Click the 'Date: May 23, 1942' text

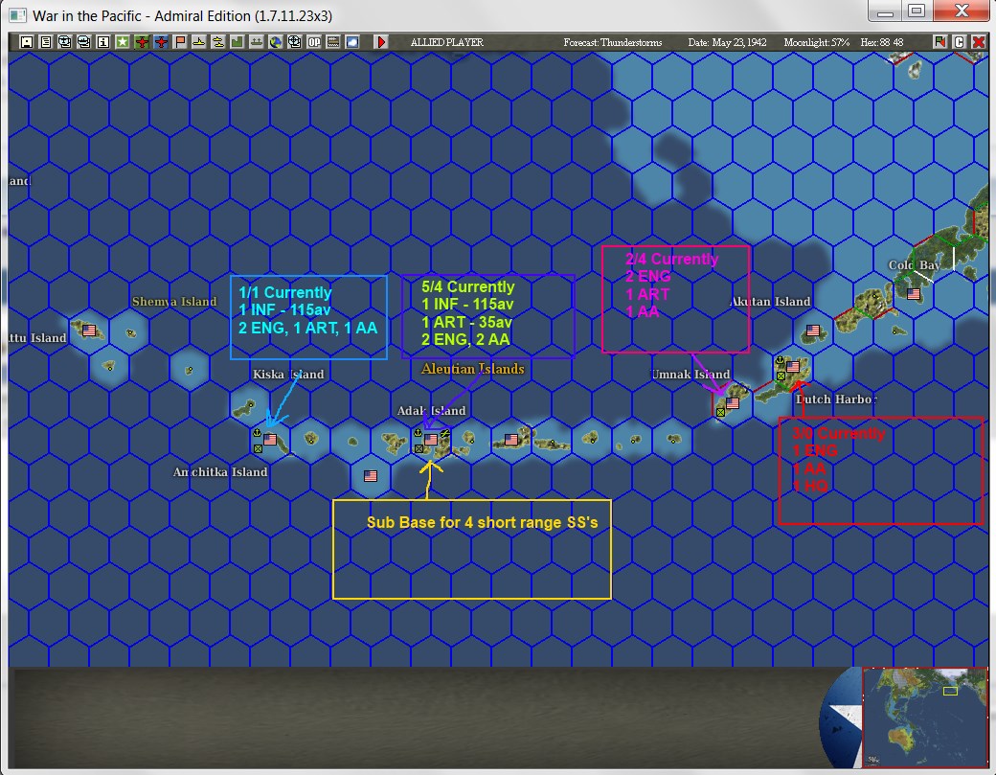pyautogui.click(x=727, y=42)
